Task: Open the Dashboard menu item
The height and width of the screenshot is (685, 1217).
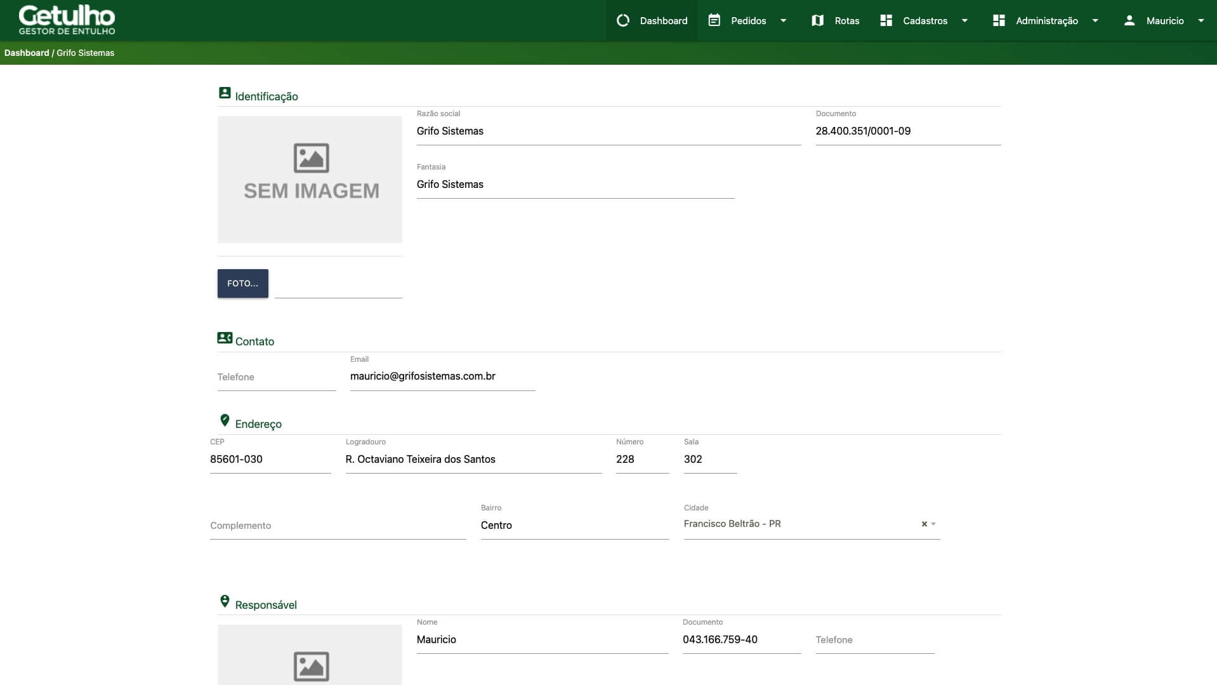Action: click(x=652, y=20)
